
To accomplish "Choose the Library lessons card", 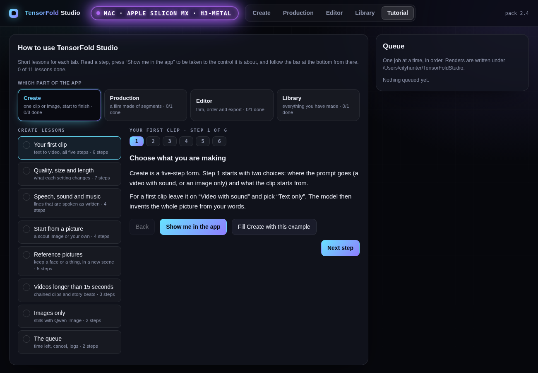I will coord(318,105).
